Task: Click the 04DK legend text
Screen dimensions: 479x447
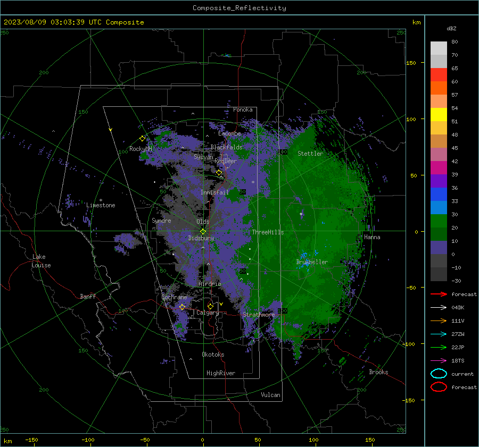Action: pyautogui.click(x=458, y=308)
